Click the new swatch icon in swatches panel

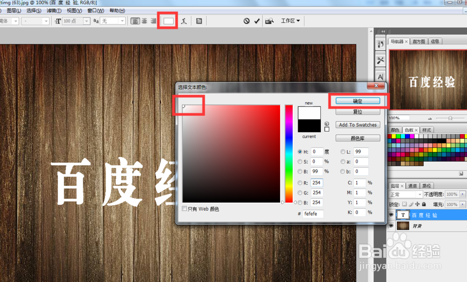pos(461,173)
